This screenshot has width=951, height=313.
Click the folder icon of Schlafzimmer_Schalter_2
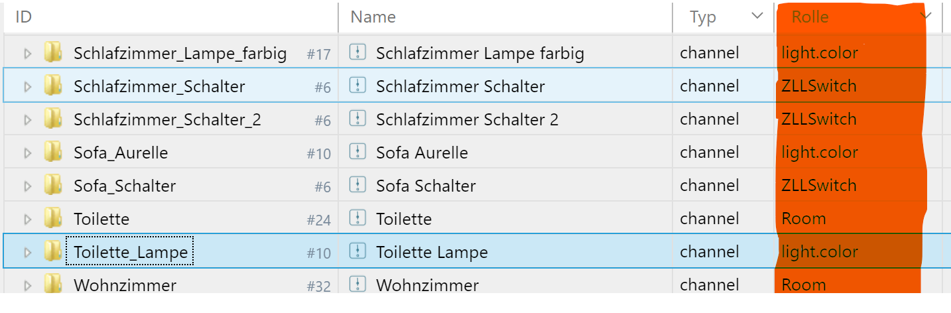tap(53, 119)
